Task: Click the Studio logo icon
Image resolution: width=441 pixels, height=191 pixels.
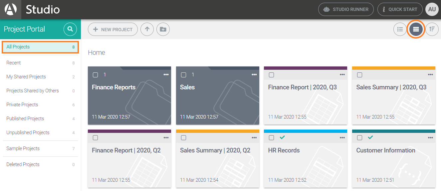Action: [11, 9]
